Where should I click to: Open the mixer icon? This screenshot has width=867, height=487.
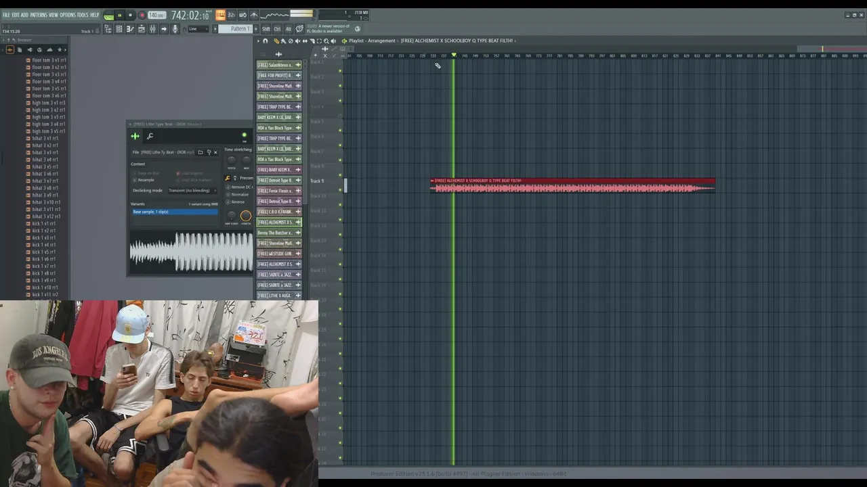pyautogui.click(x=152, y=29)
